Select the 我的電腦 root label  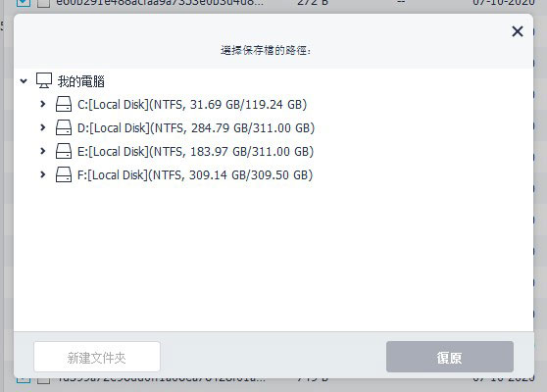click(x=81, y=81)
